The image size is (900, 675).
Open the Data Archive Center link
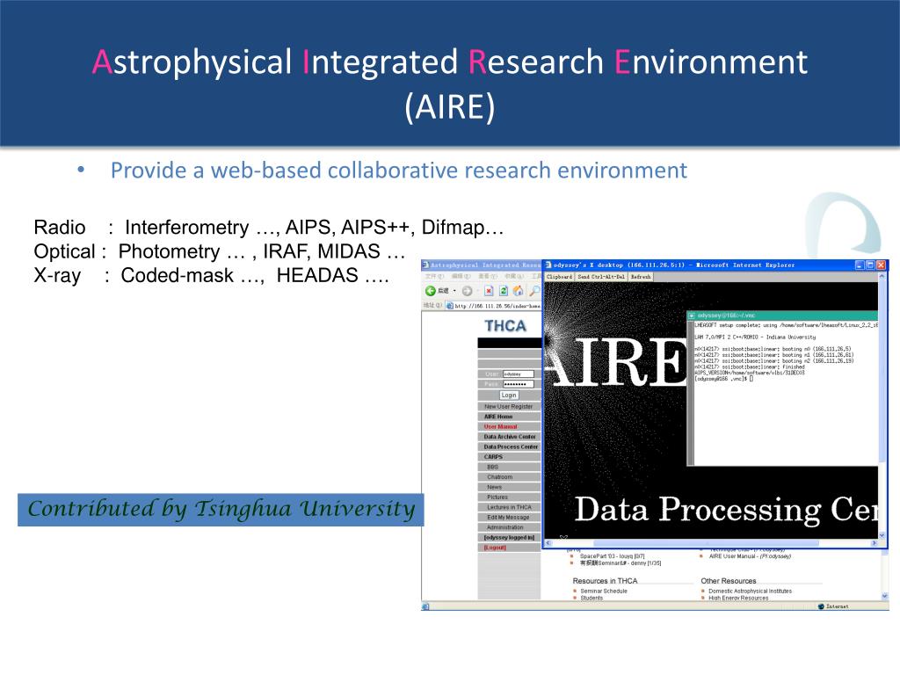pyautogui.click(x=510, y=437)
